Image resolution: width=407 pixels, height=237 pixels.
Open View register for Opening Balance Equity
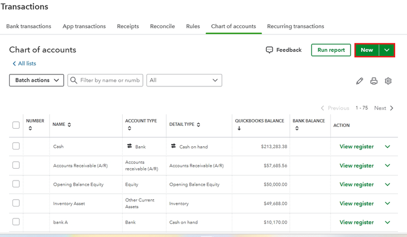[x=357, y=185]
